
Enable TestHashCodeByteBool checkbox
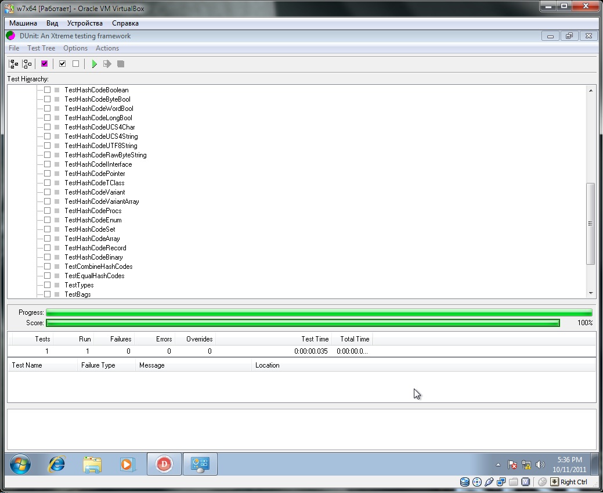[x=48, y=99]
